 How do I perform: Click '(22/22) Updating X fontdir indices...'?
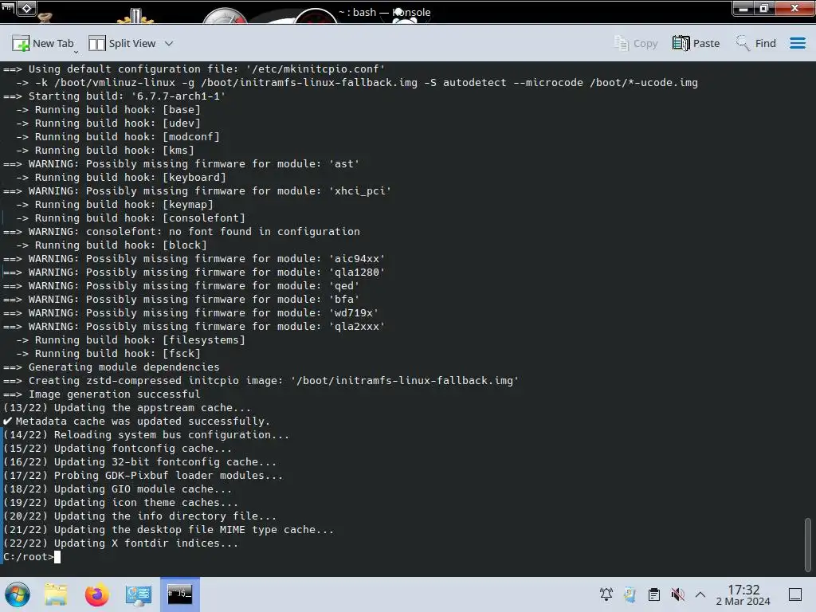click(x=121, y=543)
